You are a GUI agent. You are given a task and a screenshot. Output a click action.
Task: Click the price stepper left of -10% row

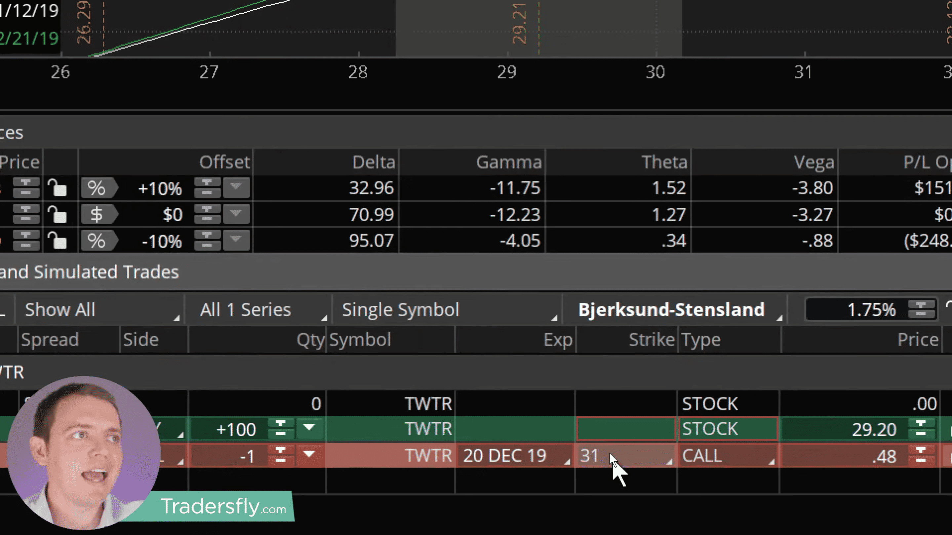click(26, 240)
